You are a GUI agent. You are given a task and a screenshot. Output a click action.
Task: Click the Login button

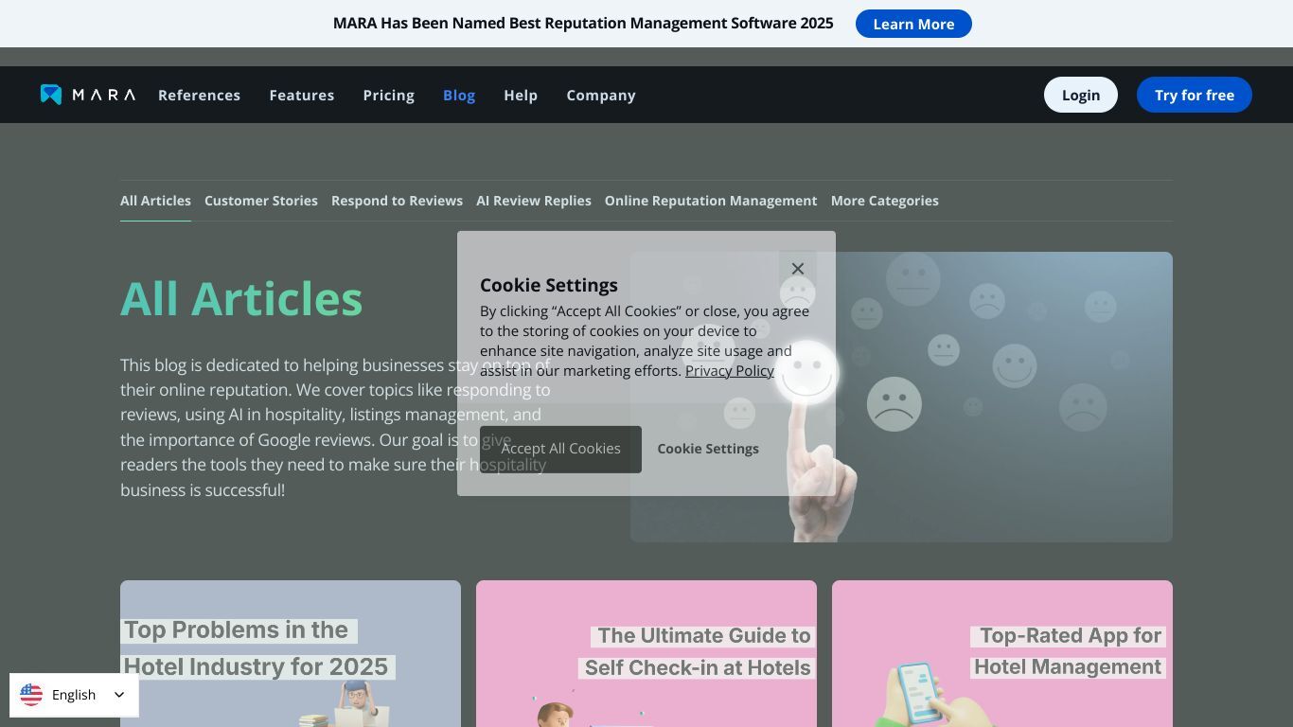[x=1081, y=95]
